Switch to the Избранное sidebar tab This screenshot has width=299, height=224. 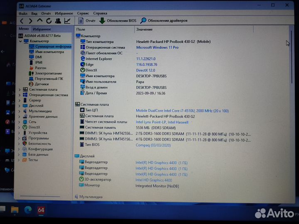[x=42, y=29]
